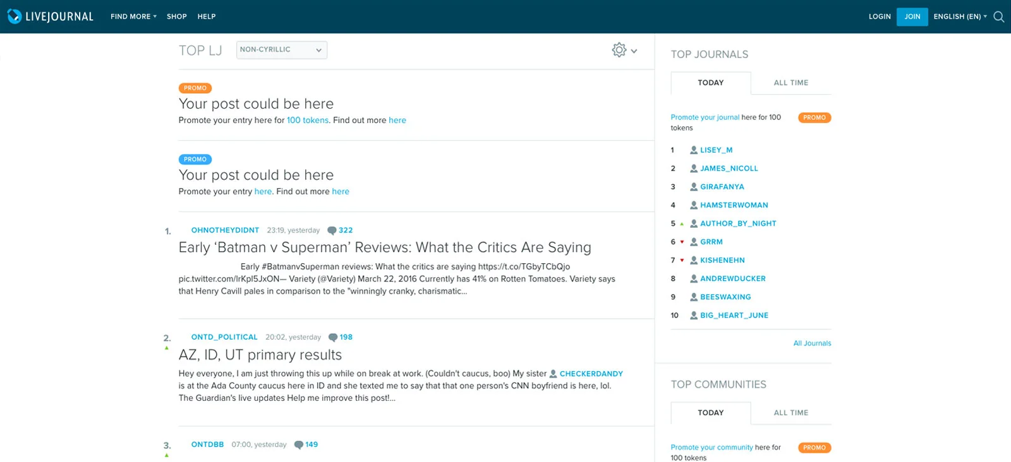Click 'here' link after 100 tokens text
This screenshot has height=462, width=1011.
[x=397, y=120]
